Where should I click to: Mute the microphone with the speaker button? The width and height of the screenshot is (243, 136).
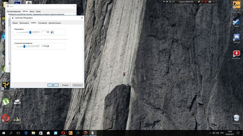click(x=52, y=32)
